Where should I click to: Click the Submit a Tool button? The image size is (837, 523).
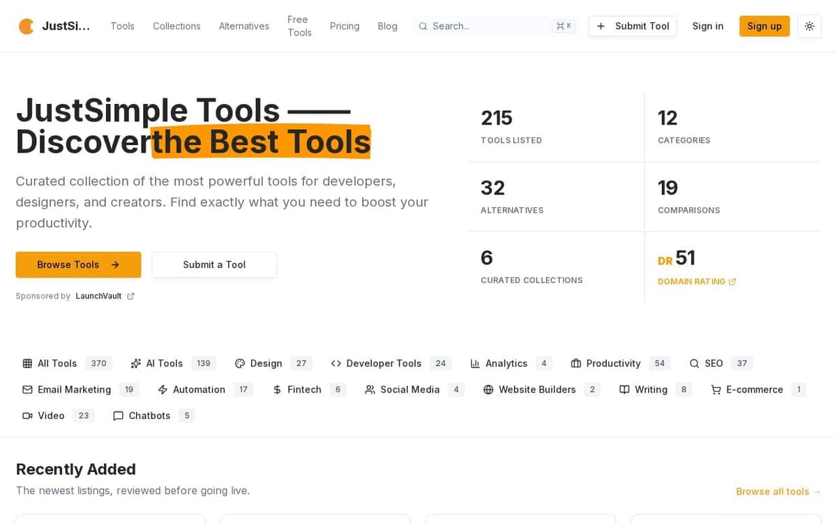tap(214, 265)
